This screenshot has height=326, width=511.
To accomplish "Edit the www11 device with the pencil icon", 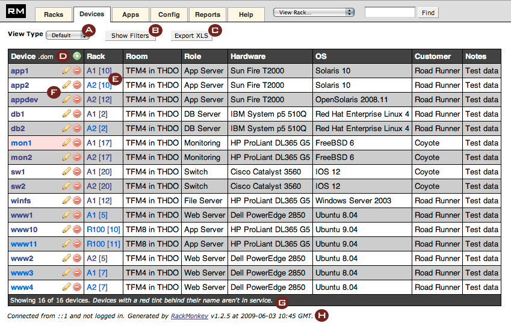I will point(66,243).
